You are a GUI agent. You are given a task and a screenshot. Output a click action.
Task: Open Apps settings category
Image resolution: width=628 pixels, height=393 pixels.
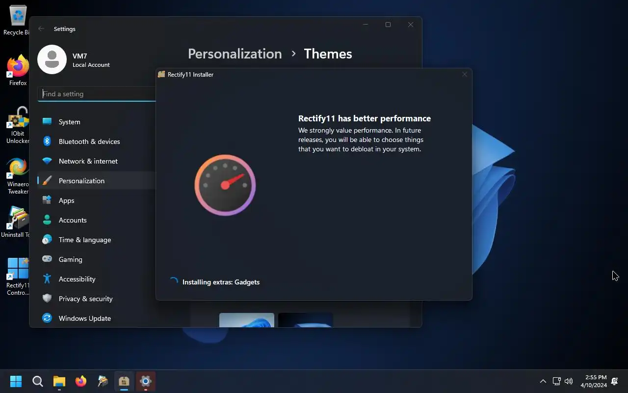click(x=96, y=200)
